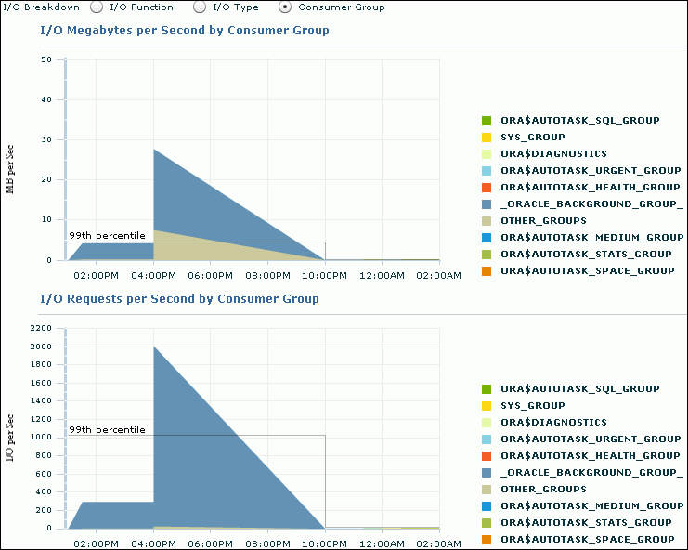Click ORA$AUTOTASK_SQL_GROUP green swatch in top legend
Image resolution: width=688 pixels, height=550 pixels.
pyautogui.click(x=486, y=121)
